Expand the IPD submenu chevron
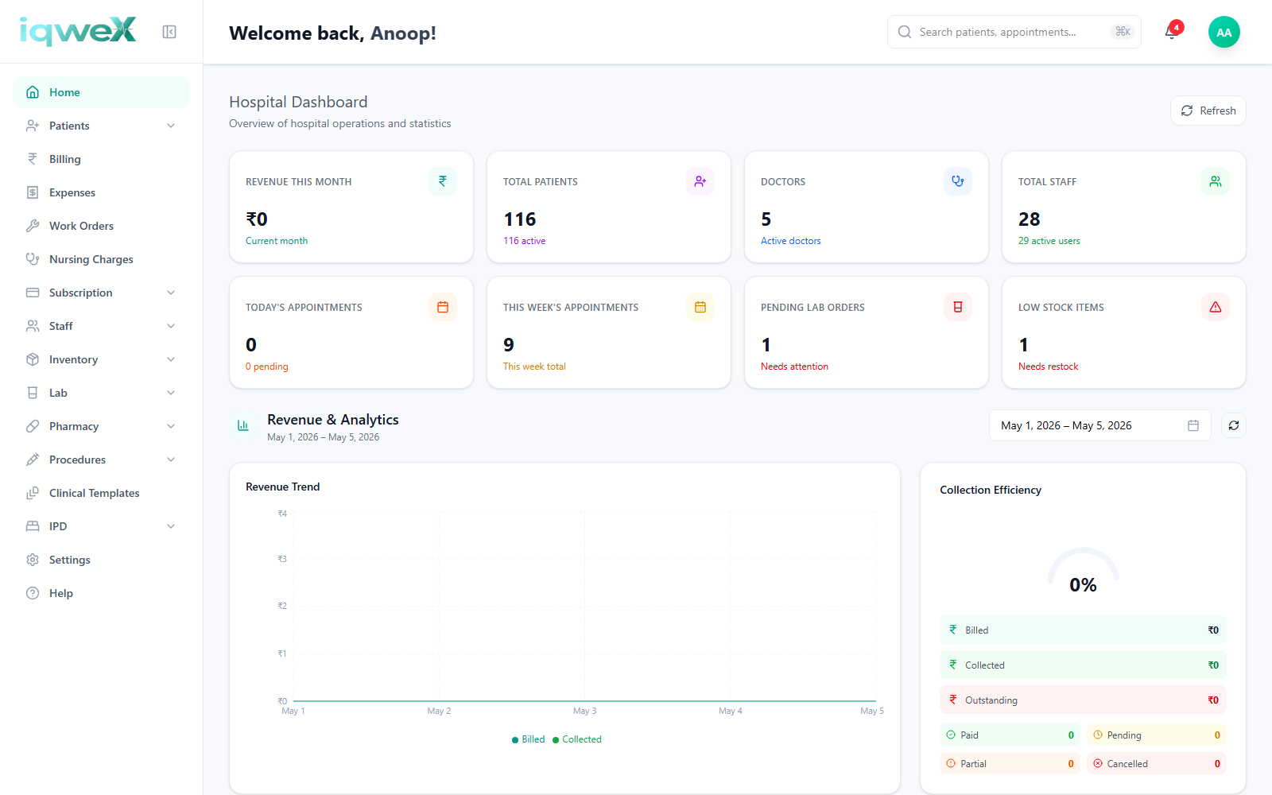 [x=171, y=526]
